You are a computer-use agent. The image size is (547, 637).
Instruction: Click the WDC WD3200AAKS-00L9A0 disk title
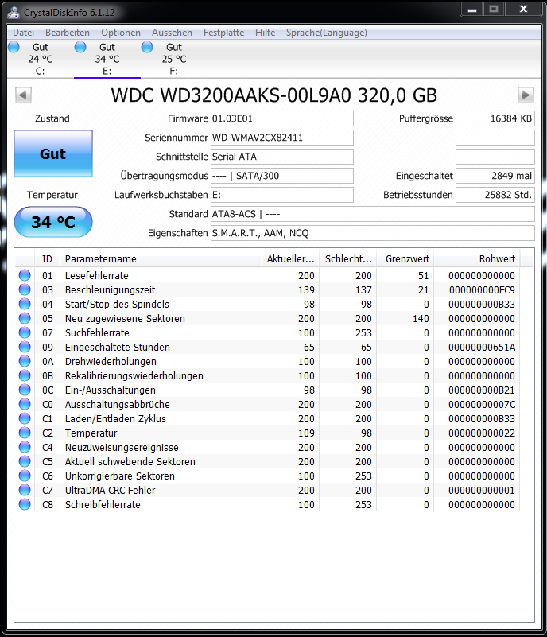(x=274, y=95)
